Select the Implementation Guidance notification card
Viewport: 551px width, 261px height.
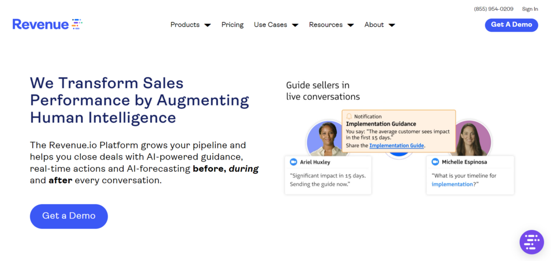(399, 131)
